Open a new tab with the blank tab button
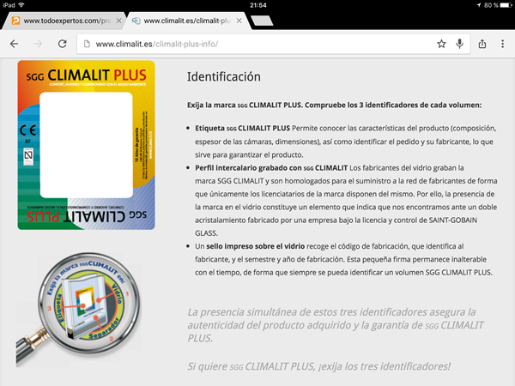 pyautogui.click(x=262, y=21)
